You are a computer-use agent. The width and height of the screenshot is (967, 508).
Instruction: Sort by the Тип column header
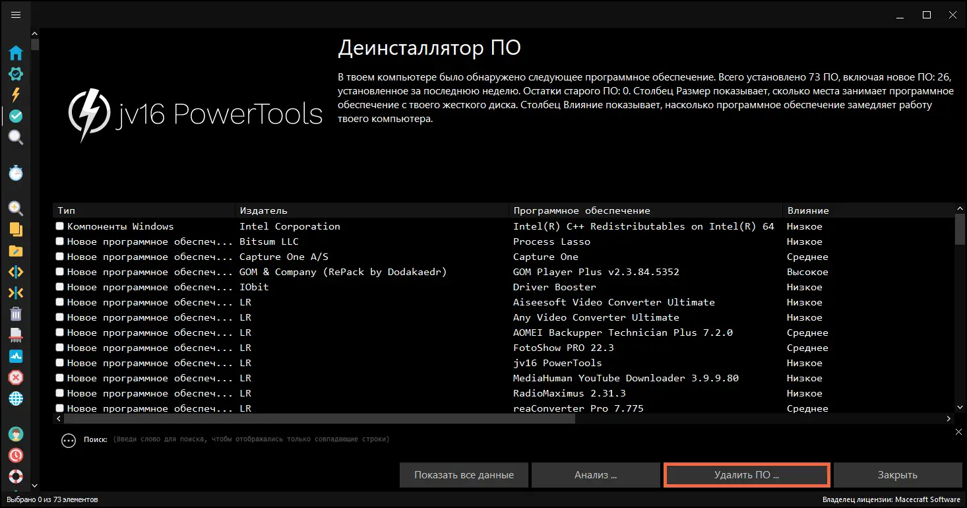click(x=144, y=210)
